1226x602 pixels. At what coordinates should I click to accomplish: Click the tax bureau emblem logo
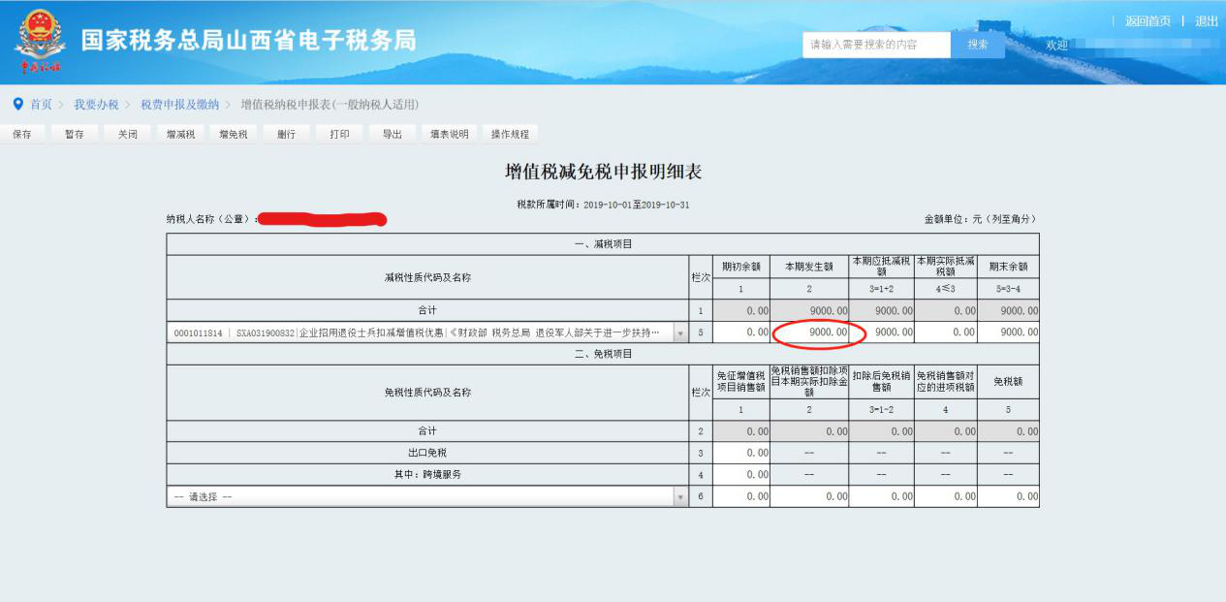pyautogui.click(x=40, y=41)
